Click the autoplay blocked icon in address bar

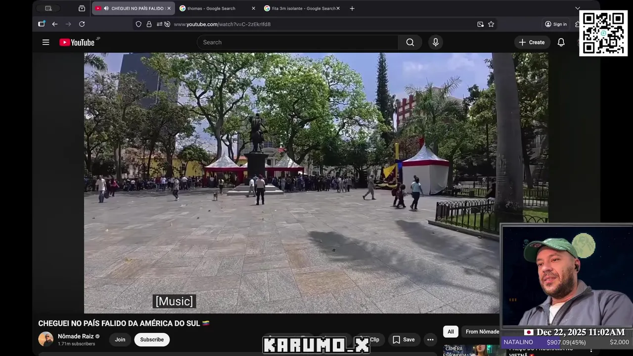167,24
